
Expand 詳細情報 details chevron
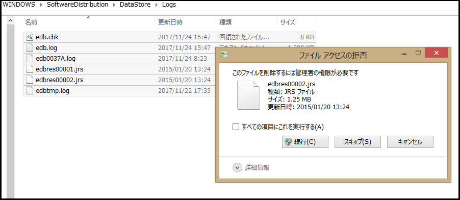(237, 168)
